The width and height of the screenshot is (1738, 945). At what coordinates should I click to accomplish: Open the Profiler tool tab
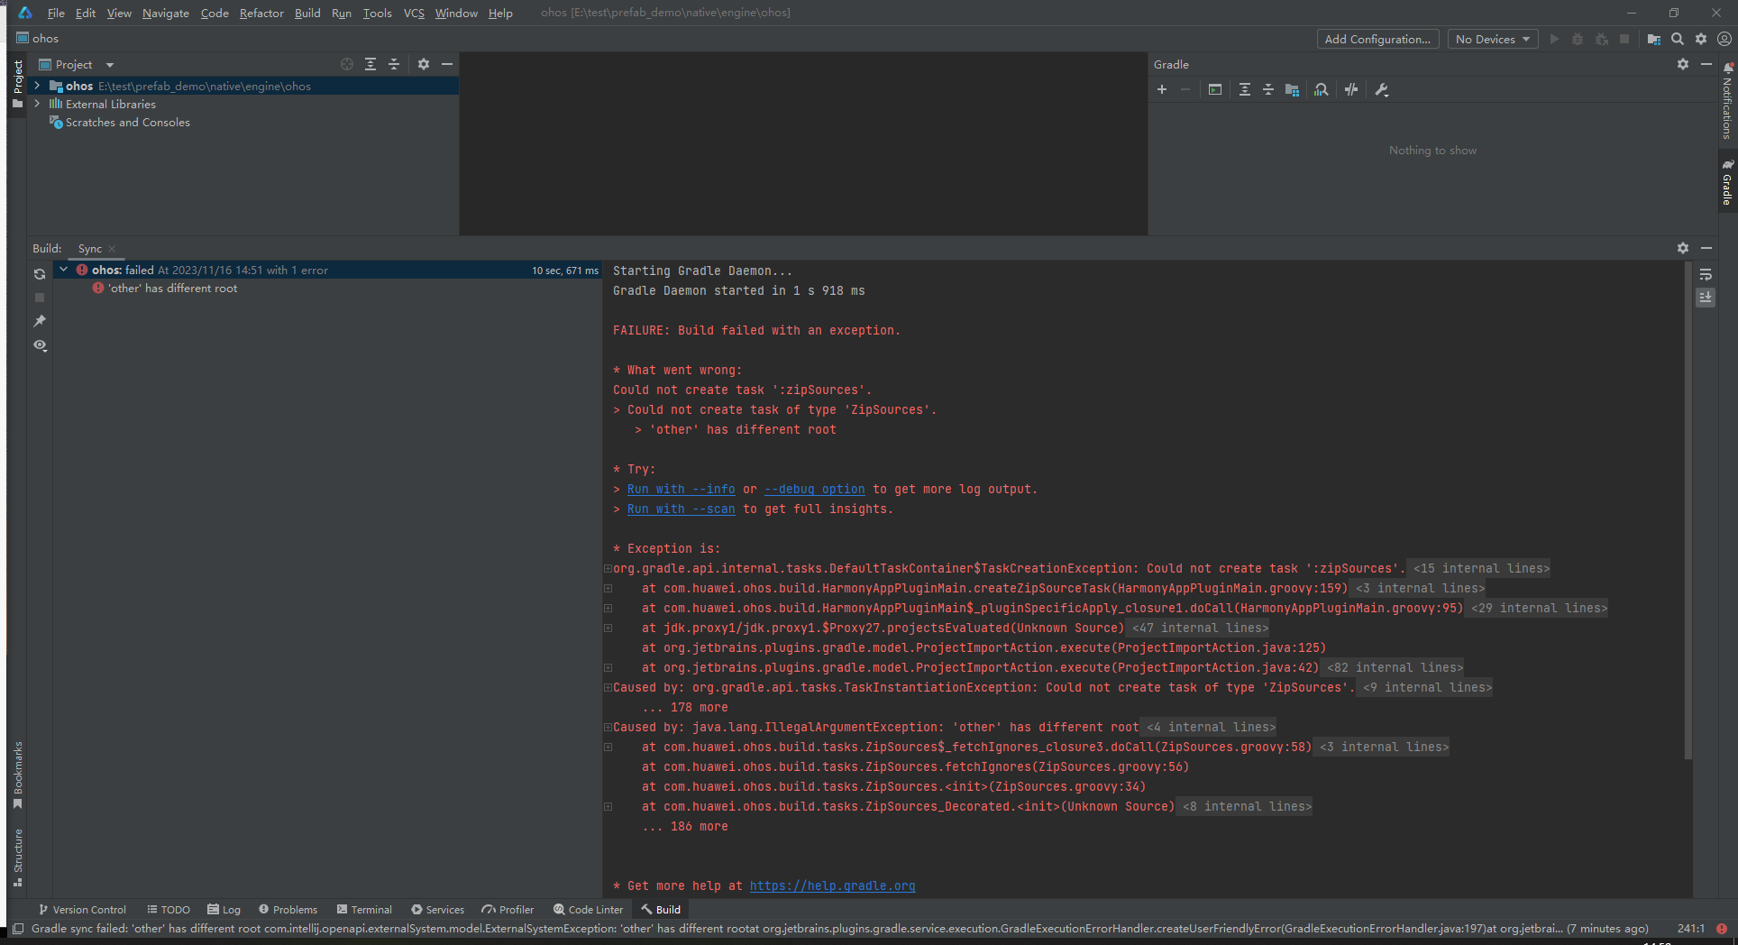pyautogui.click(x=508, y=910)
